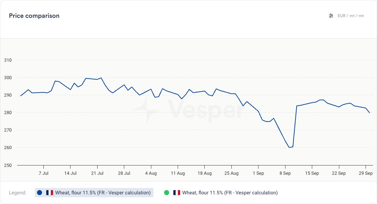Screen dimensions: 377x204
Task: Select the 29 Sep date on the axis
Action: tap(366, 173)
